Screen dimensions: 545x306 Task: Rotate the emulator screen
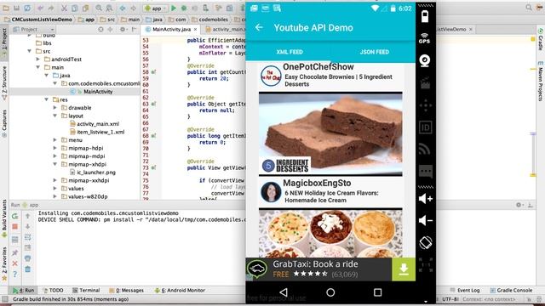point(426,242)
